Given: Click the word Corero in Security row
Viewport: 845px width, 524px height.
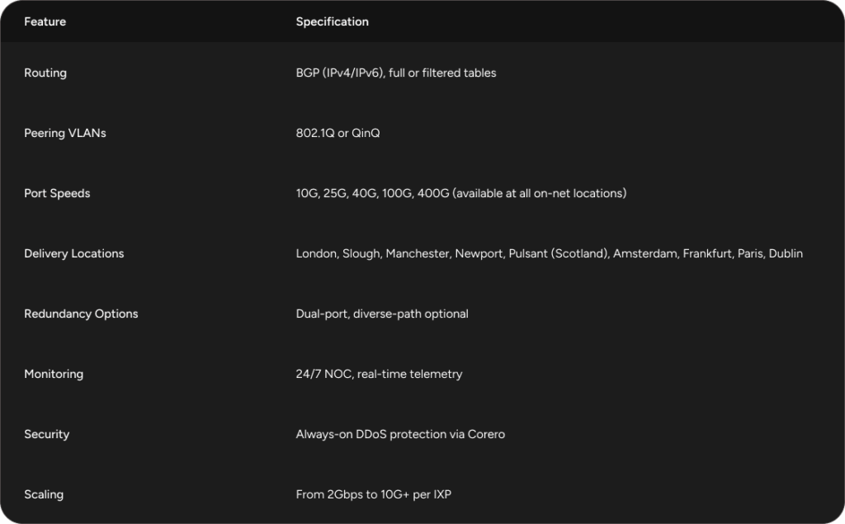Looking at the screenshot, I should [x=486, y=434].
